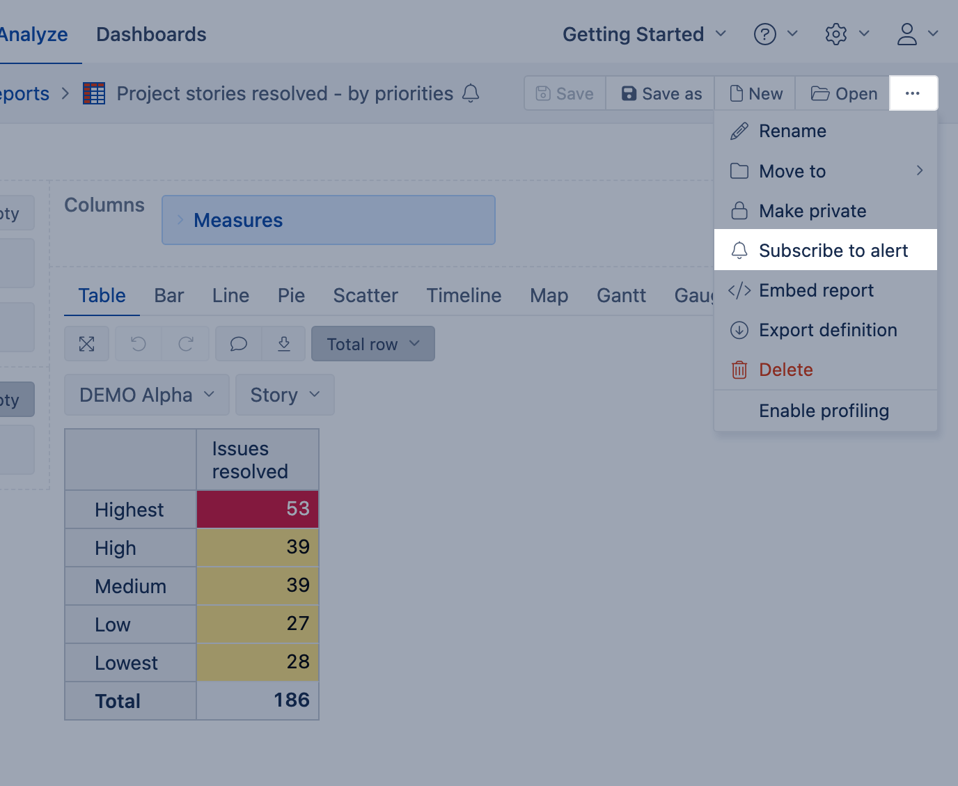Open the settings gear menu
Viewport: 958px width, 786px height.
pos(846,34)
